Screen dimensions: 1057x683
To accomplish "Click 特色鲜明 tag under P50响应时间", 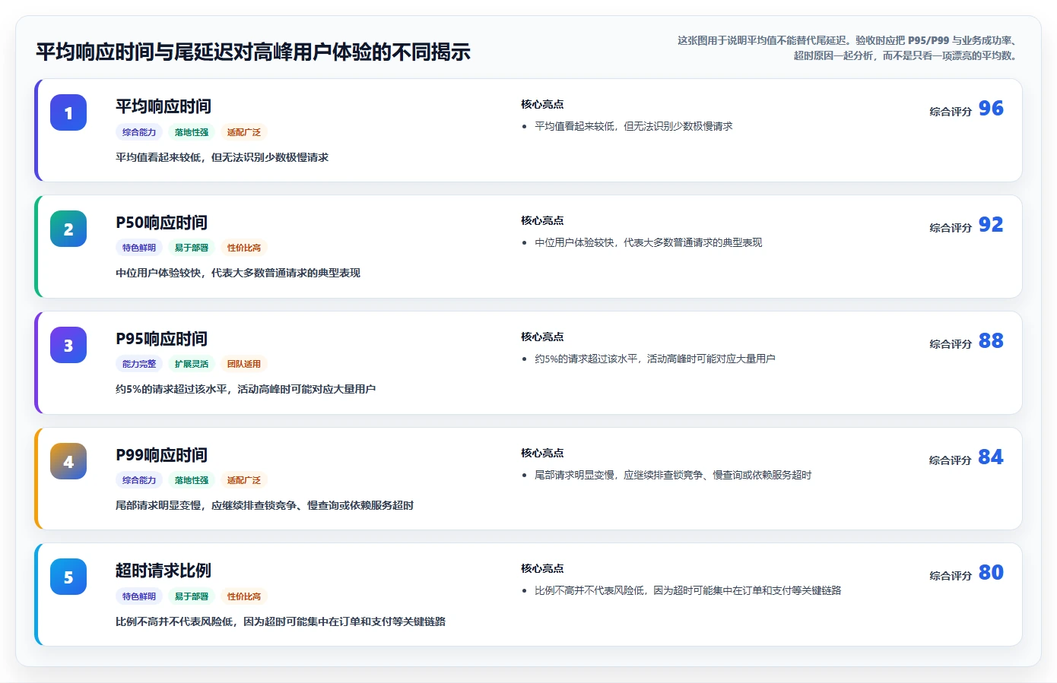I will pos(139,248).
